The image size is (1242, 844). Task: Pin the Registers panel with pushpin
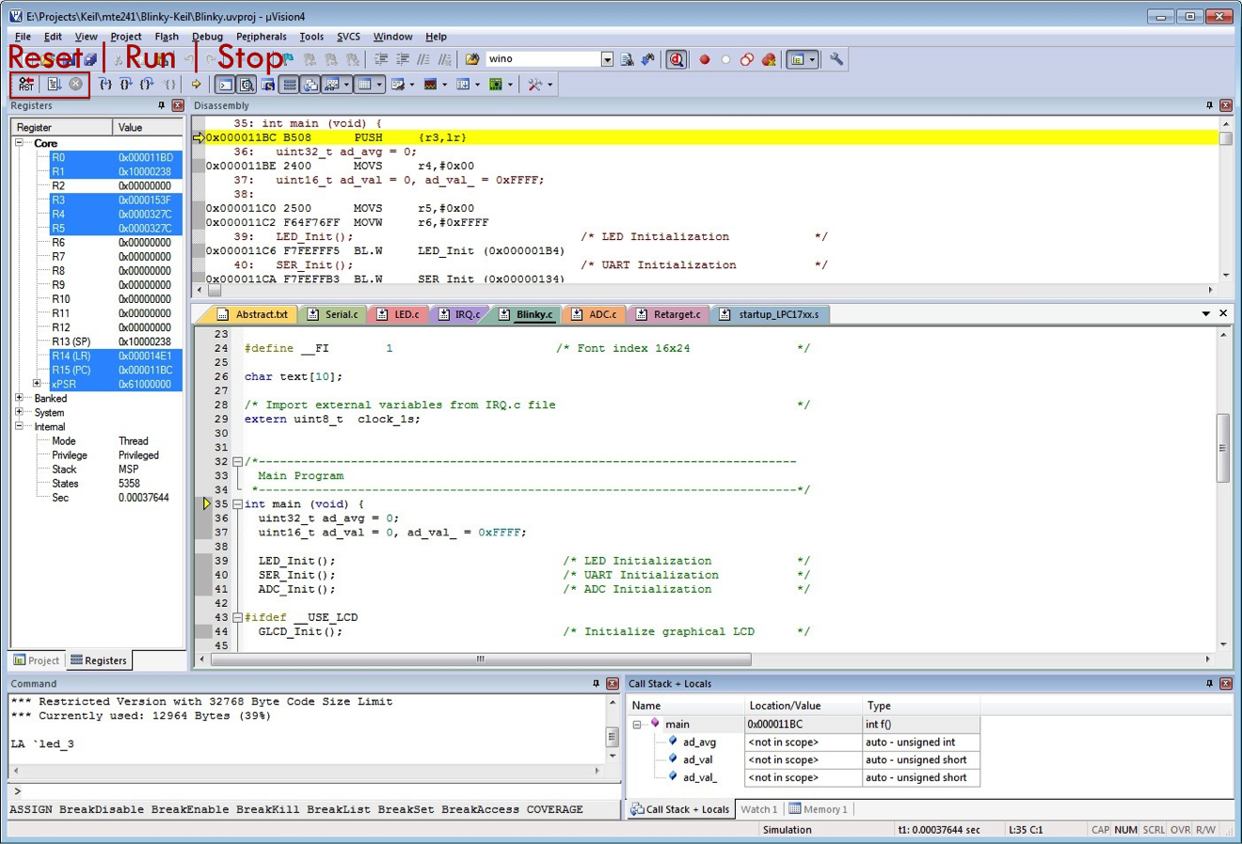click(162, 105)
